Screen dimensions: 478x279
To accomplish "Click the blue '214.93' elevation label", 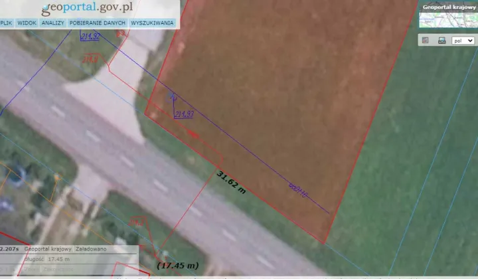I will [x=184, y=114].
